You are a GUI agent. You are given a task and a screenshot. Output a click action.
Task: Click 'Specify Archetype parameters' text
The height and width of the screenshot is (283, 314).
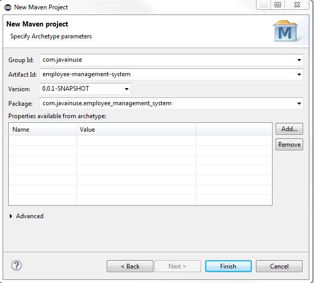51,36
